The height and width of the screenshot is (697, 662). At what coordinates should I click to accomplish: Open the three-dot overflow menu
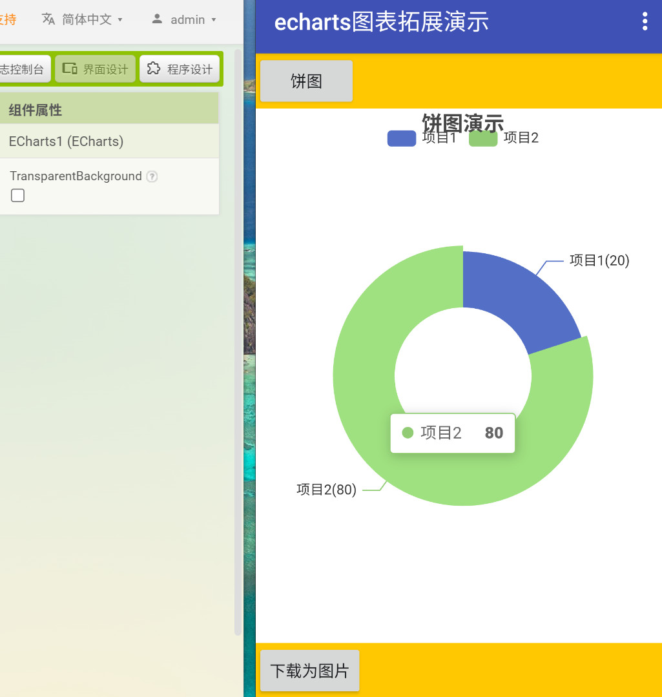[645, 21]
